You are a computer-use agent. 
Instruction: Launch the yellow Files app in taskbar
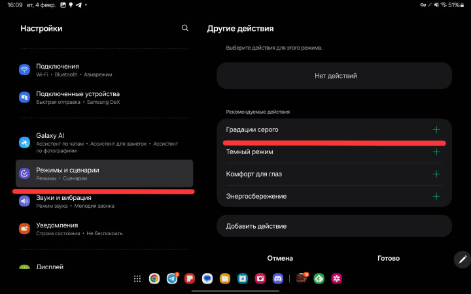225,278
